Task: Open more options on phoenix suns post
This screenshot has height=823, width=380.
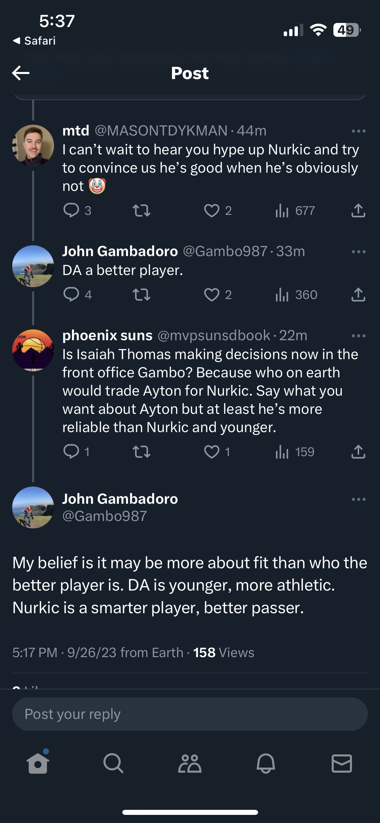Action: click(x=358, y=336)
